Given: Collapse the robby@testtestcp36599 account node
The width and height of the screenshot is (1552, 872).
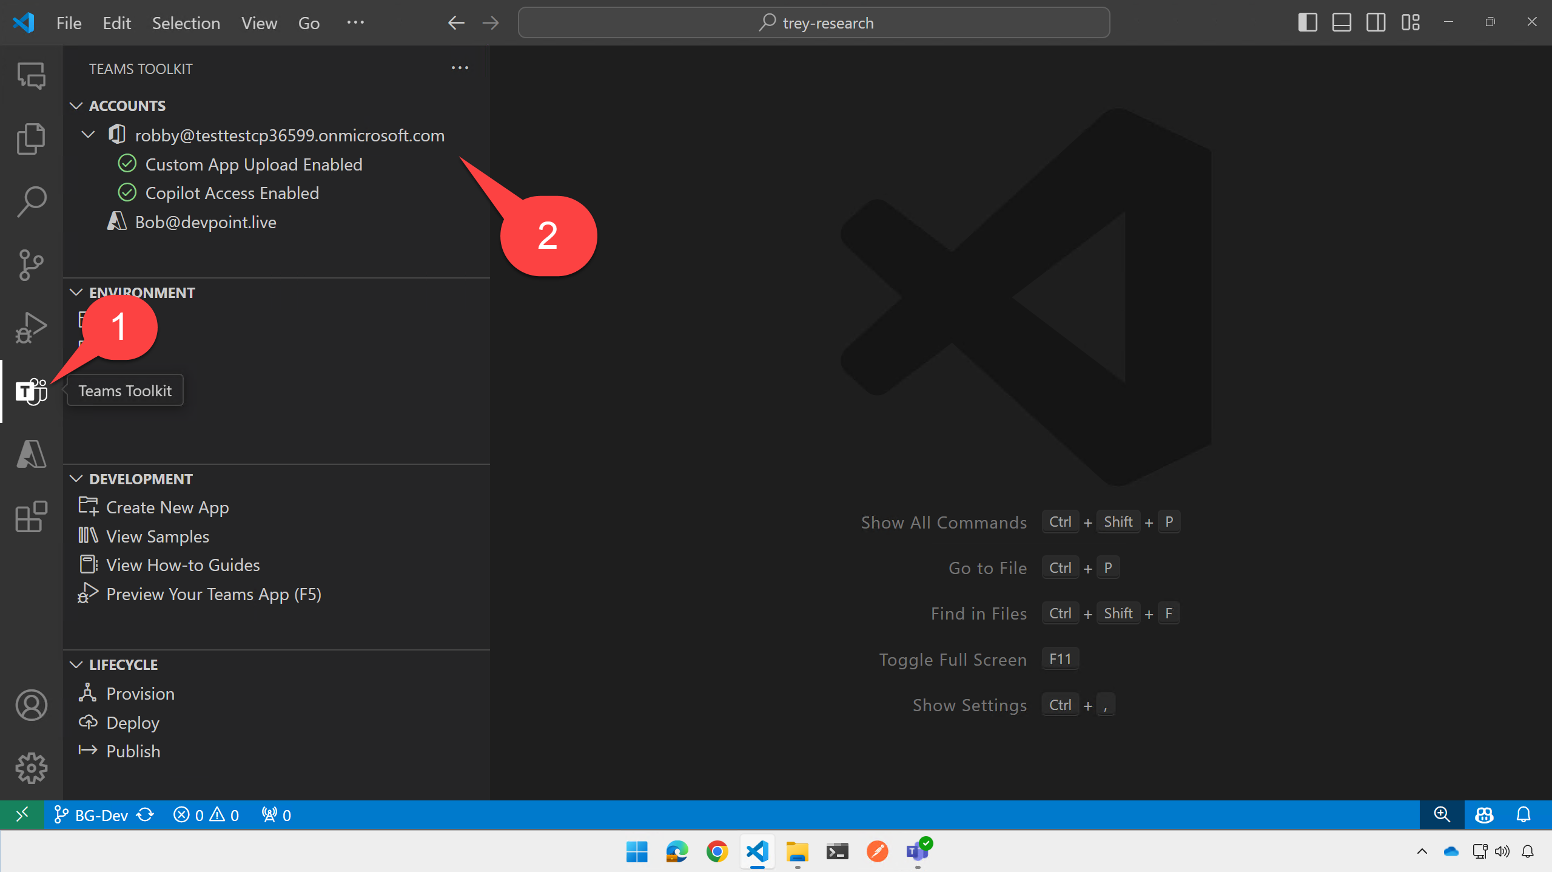Looking at the screenshot, I should (89, 135).
